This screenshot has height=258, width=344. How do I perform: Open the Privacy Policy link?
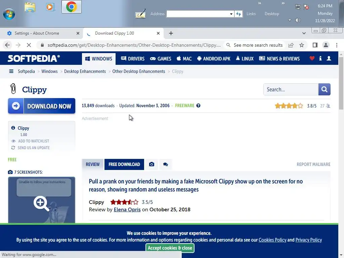pos(309,240)
